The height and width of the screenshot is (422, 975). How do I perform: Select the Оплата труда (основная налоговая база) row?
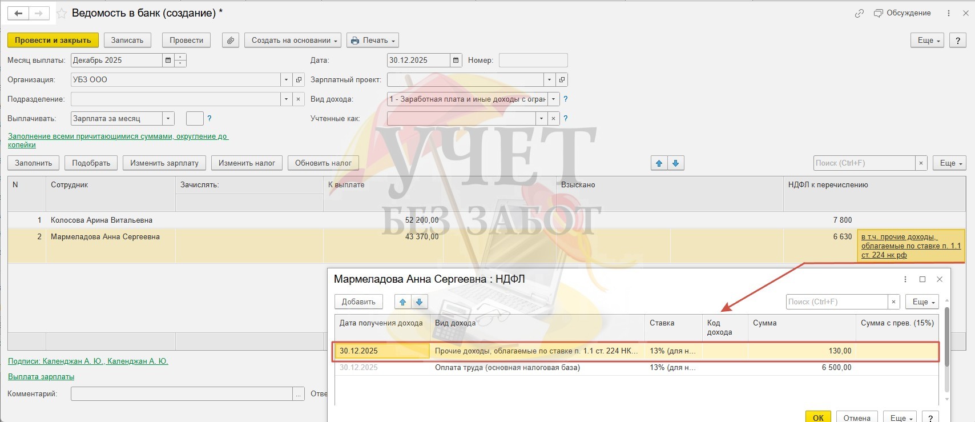tap(636, 368)
